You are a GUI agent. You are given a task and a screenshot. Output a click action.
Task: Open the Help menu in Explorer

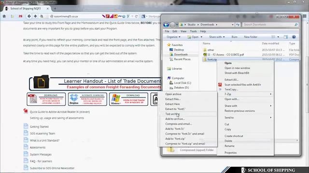[x=203, y=31]
